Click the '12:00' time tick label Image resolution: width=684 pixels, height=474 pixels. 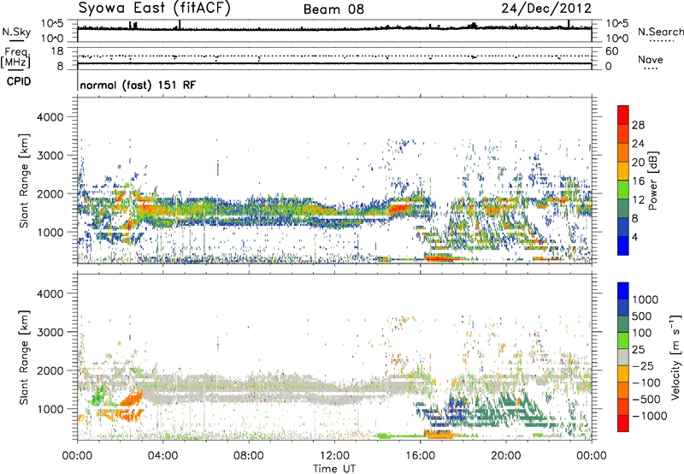(x=334, y=456)
